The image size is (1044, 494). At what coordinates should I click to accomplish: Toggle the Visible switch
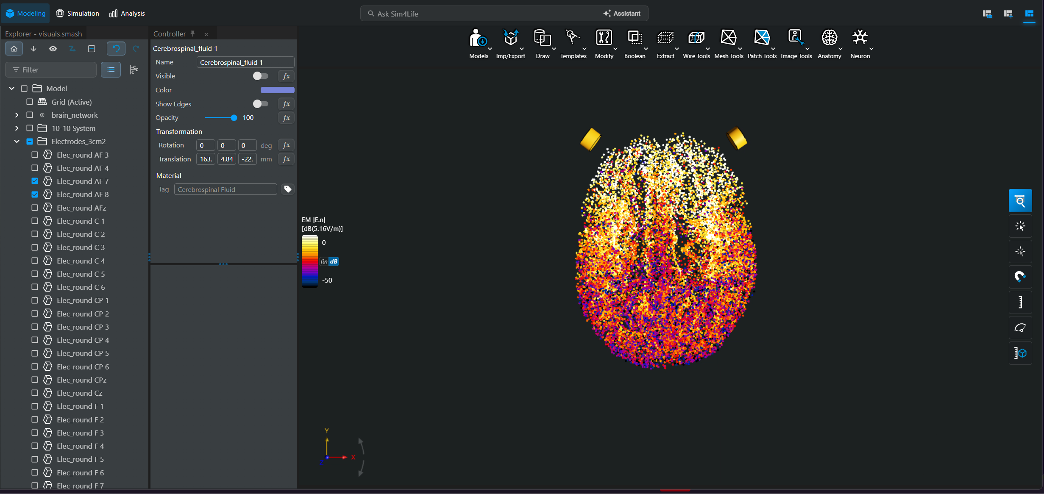(x=260, y=76)
